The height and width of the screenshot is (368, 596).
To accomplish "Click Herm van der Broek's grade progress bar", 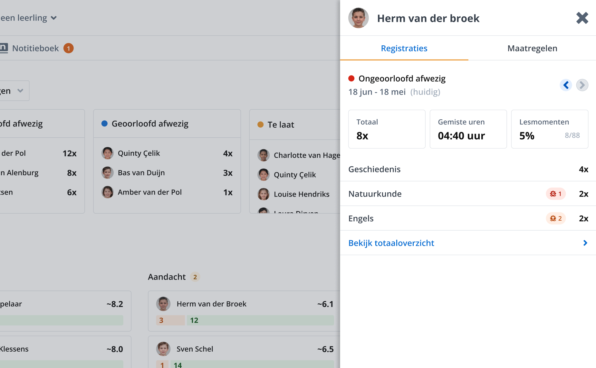I will (x=245, y=320).
